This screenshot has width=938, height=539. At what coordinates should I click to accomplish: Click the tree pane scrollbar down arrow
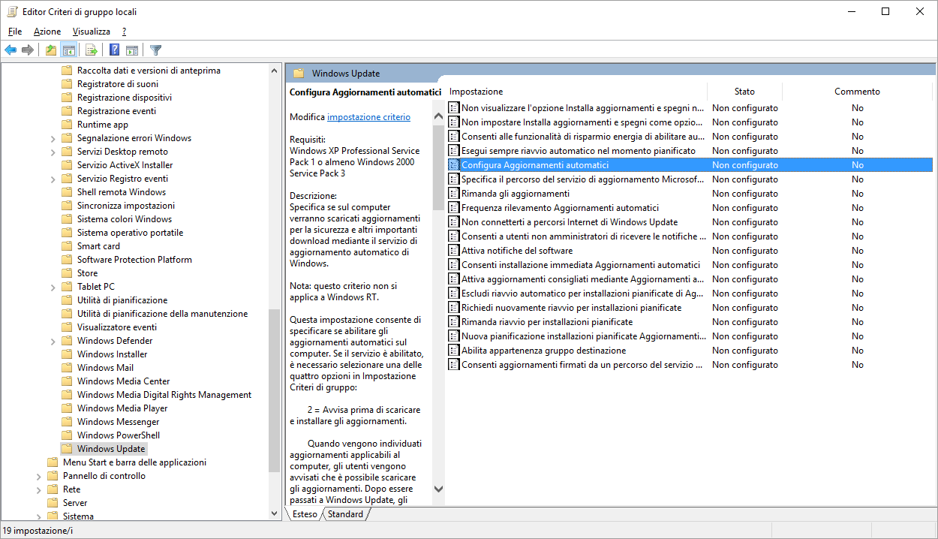point(274,513)
